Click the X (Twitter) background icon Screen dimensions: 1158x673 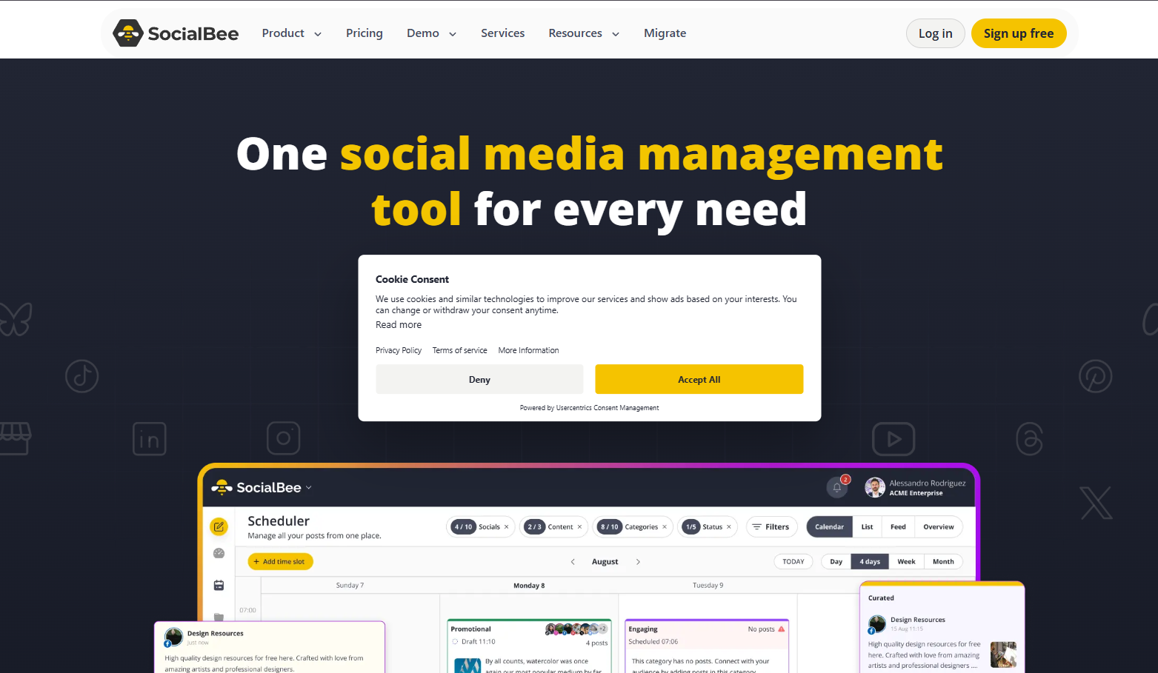point(1096,503)
